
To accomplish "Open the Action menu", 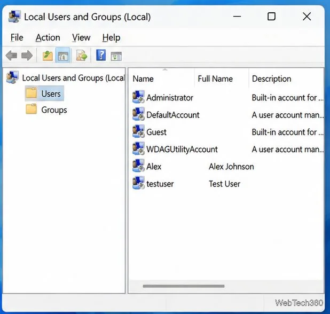I will [x=48, y=38].
